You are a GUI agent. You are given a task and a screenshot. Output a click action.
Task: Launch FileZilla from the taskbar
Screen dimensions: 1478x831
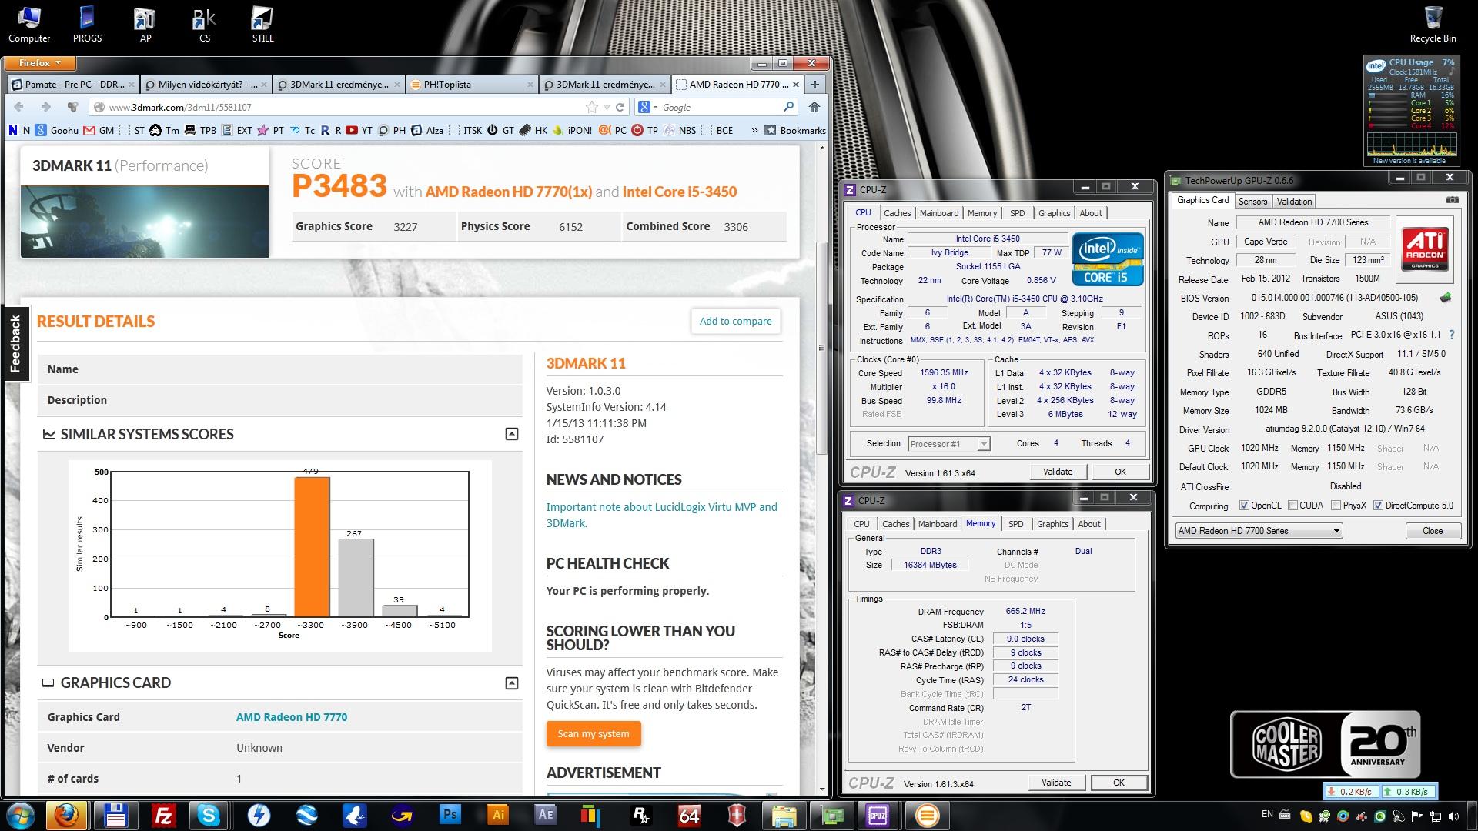163,815
